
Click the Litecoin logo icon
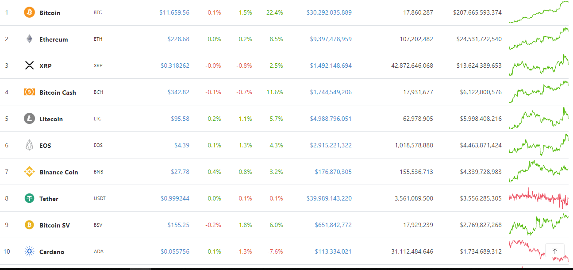coord(29,119)
